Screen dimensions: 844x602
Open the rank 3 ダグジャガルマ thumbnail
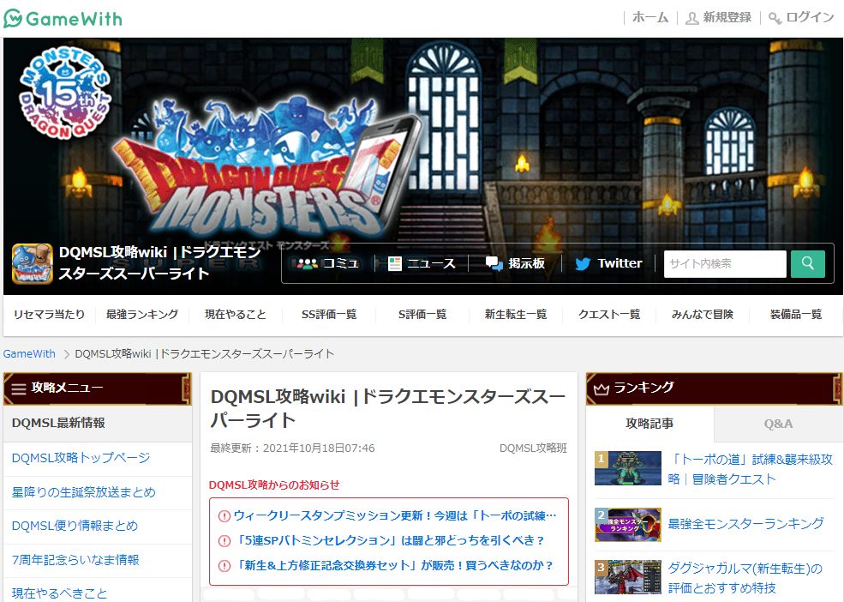[627, 576]
